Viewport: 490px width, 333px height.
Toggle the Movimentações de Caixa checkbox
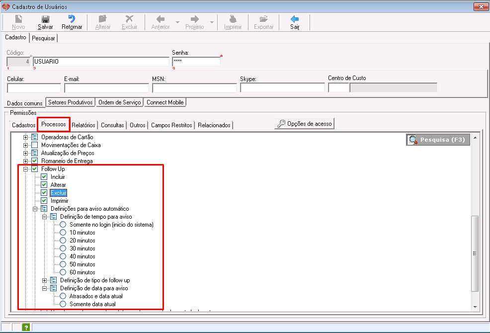[x=35, y=145]
